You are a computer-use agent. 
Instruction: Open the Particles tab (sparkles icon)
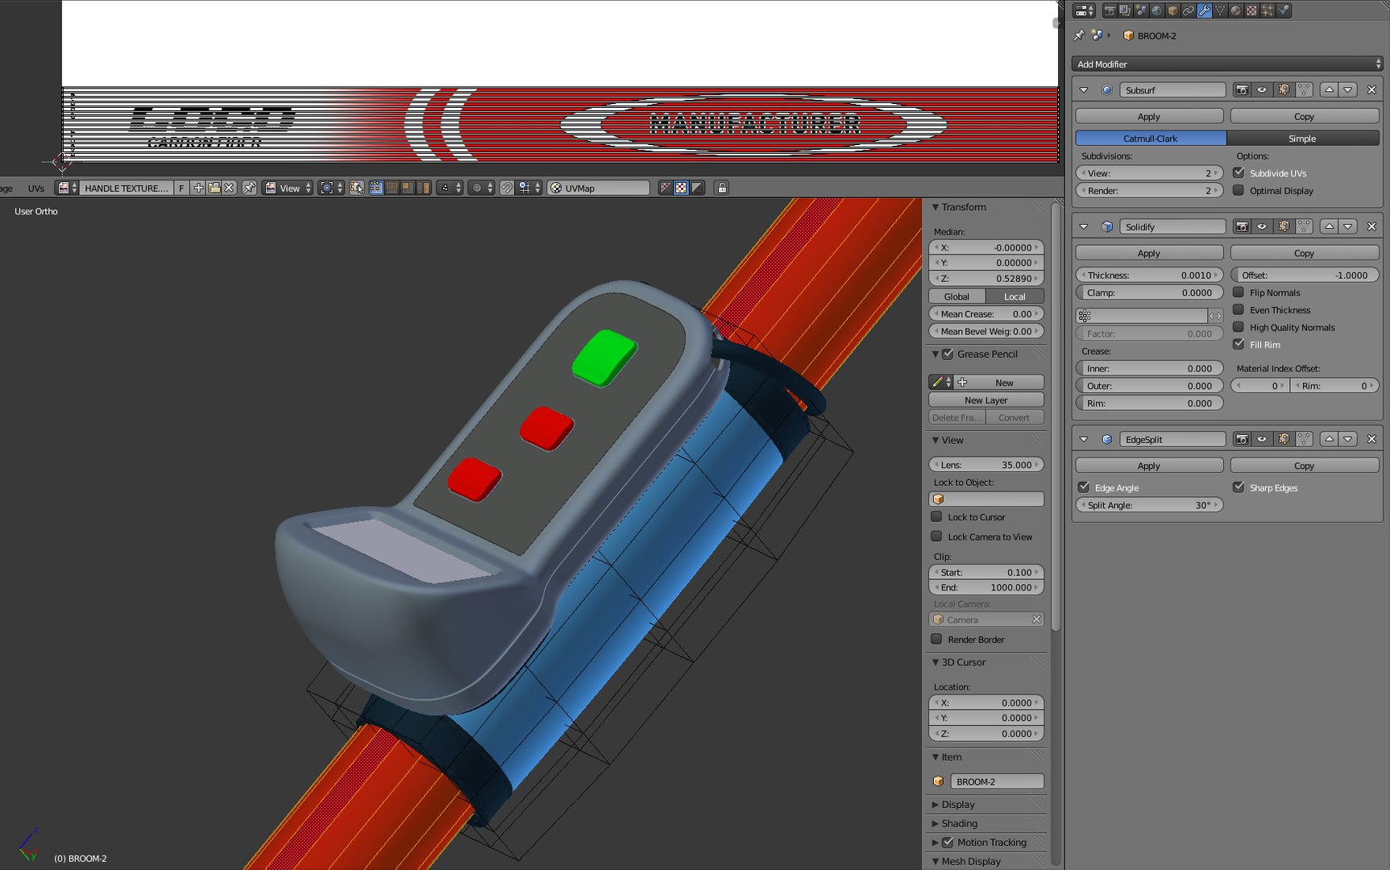click(1268, 10)
